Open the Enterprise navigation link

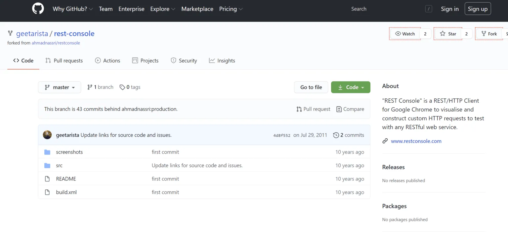tap(131, 9)
